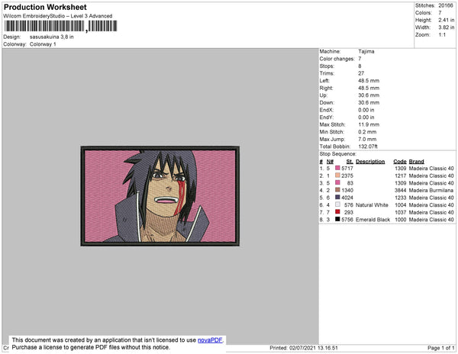Select Width value '3.82 in'
The width and height of the screenshot is (458, 354).
pyautogui.click(x=446, y=27)
